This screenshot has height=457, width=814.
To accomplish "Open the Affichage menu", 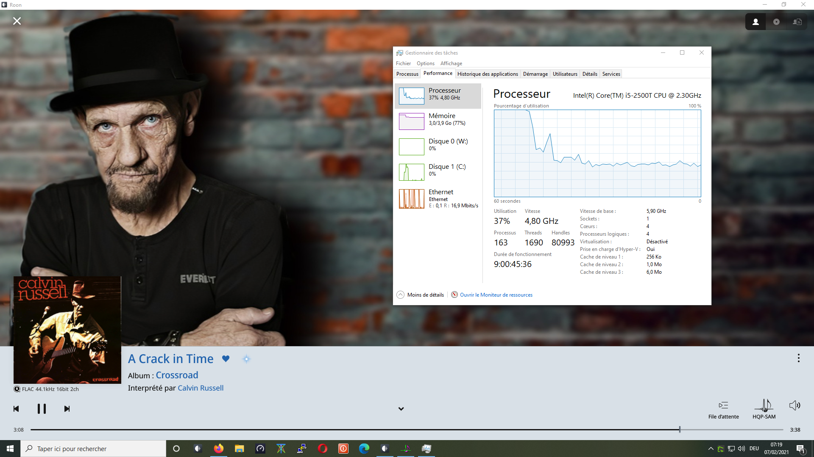I will 451,63.
